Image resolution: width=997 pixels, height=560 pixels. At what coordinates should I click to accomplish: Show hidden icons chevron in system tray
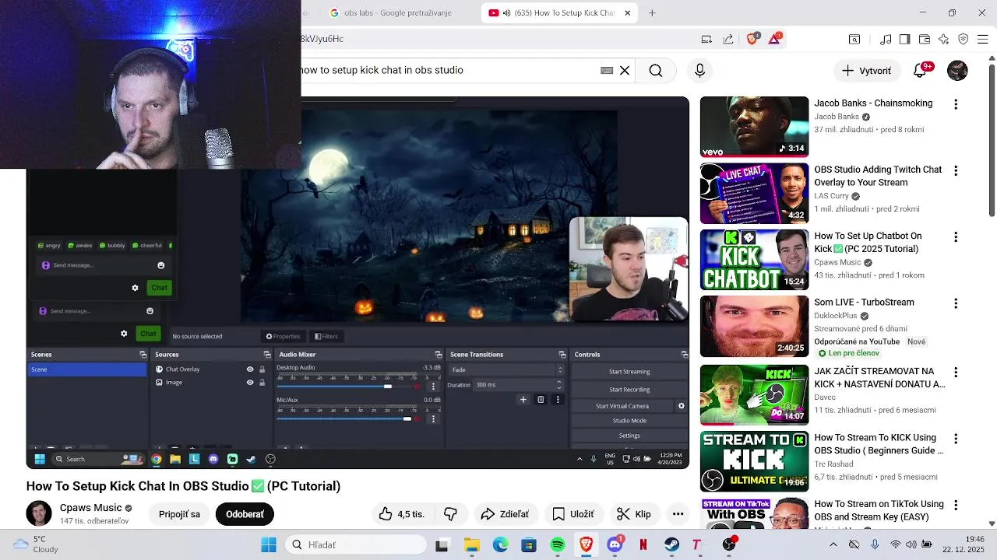click(x=833, y=545)
